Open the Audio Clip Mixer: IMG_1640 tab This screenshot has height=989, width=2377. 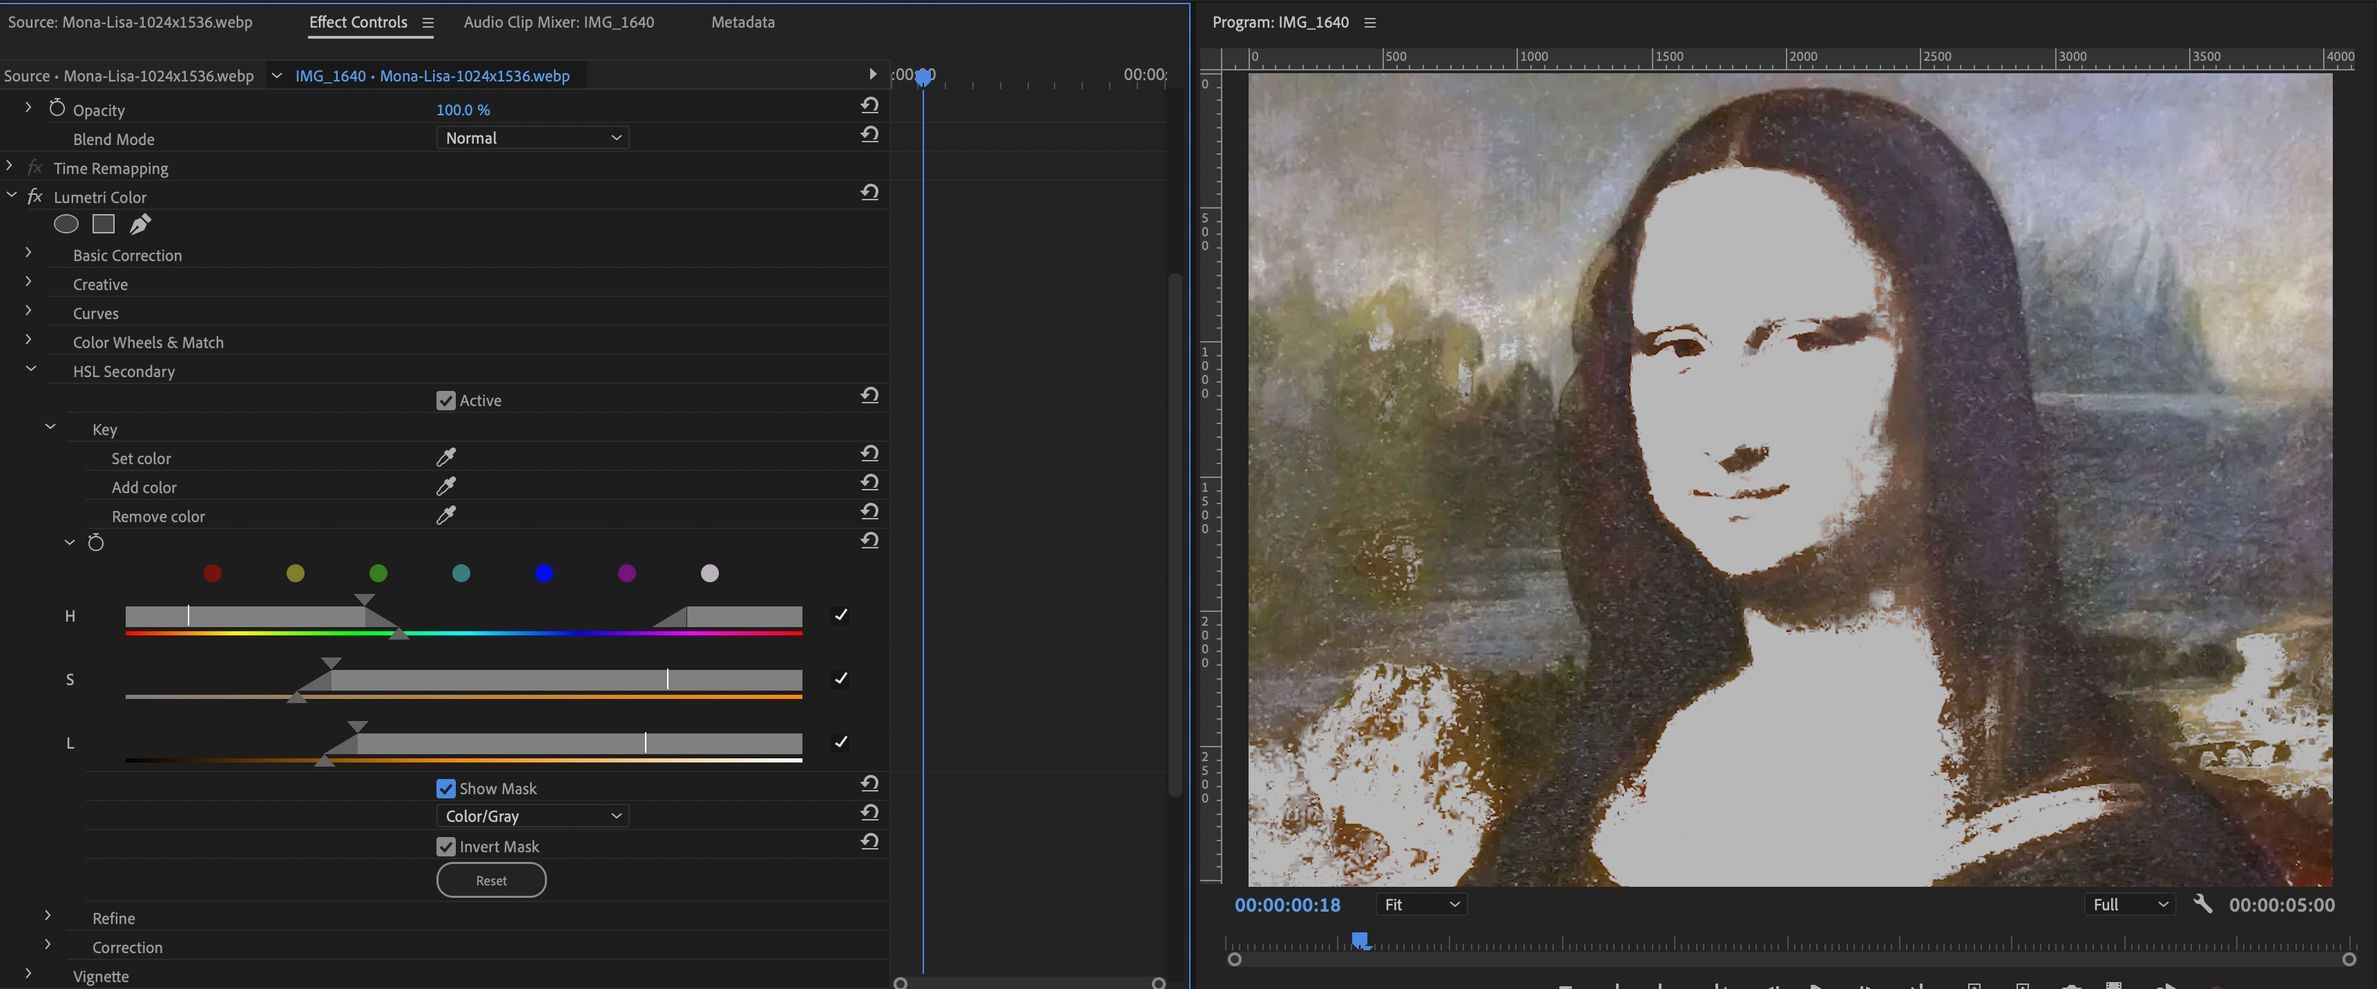coord(559,22)
